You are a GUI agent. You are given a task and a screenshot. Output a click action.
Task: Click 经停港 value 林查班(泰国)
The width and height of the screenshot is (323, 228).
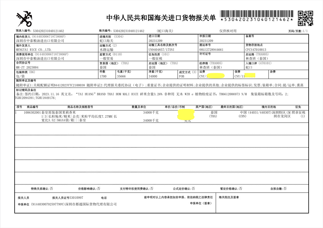coord(211,67)
